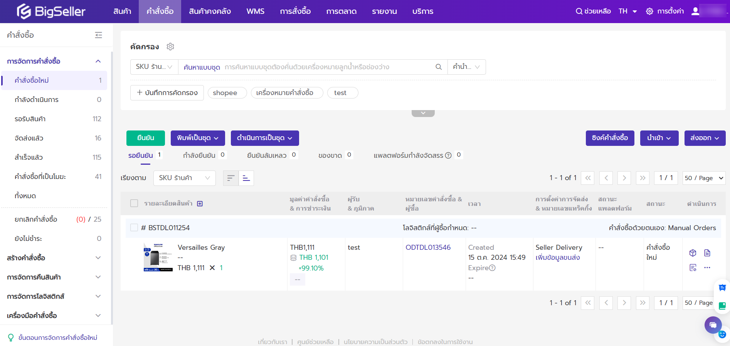Open the order document icon
The width and height of the screenshot is (730, 346).
point(707,253)
